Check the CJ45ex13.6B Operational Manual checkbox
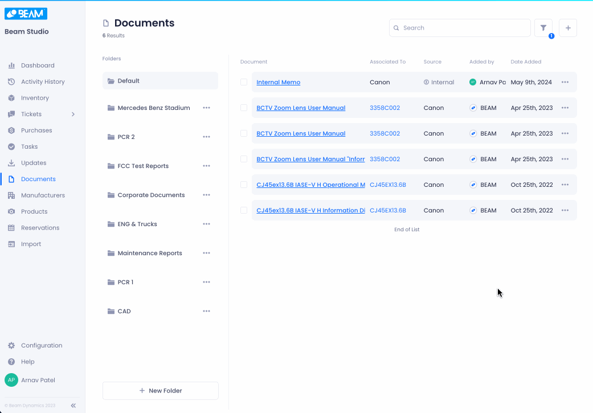593x413 pixels. [244, 185]
